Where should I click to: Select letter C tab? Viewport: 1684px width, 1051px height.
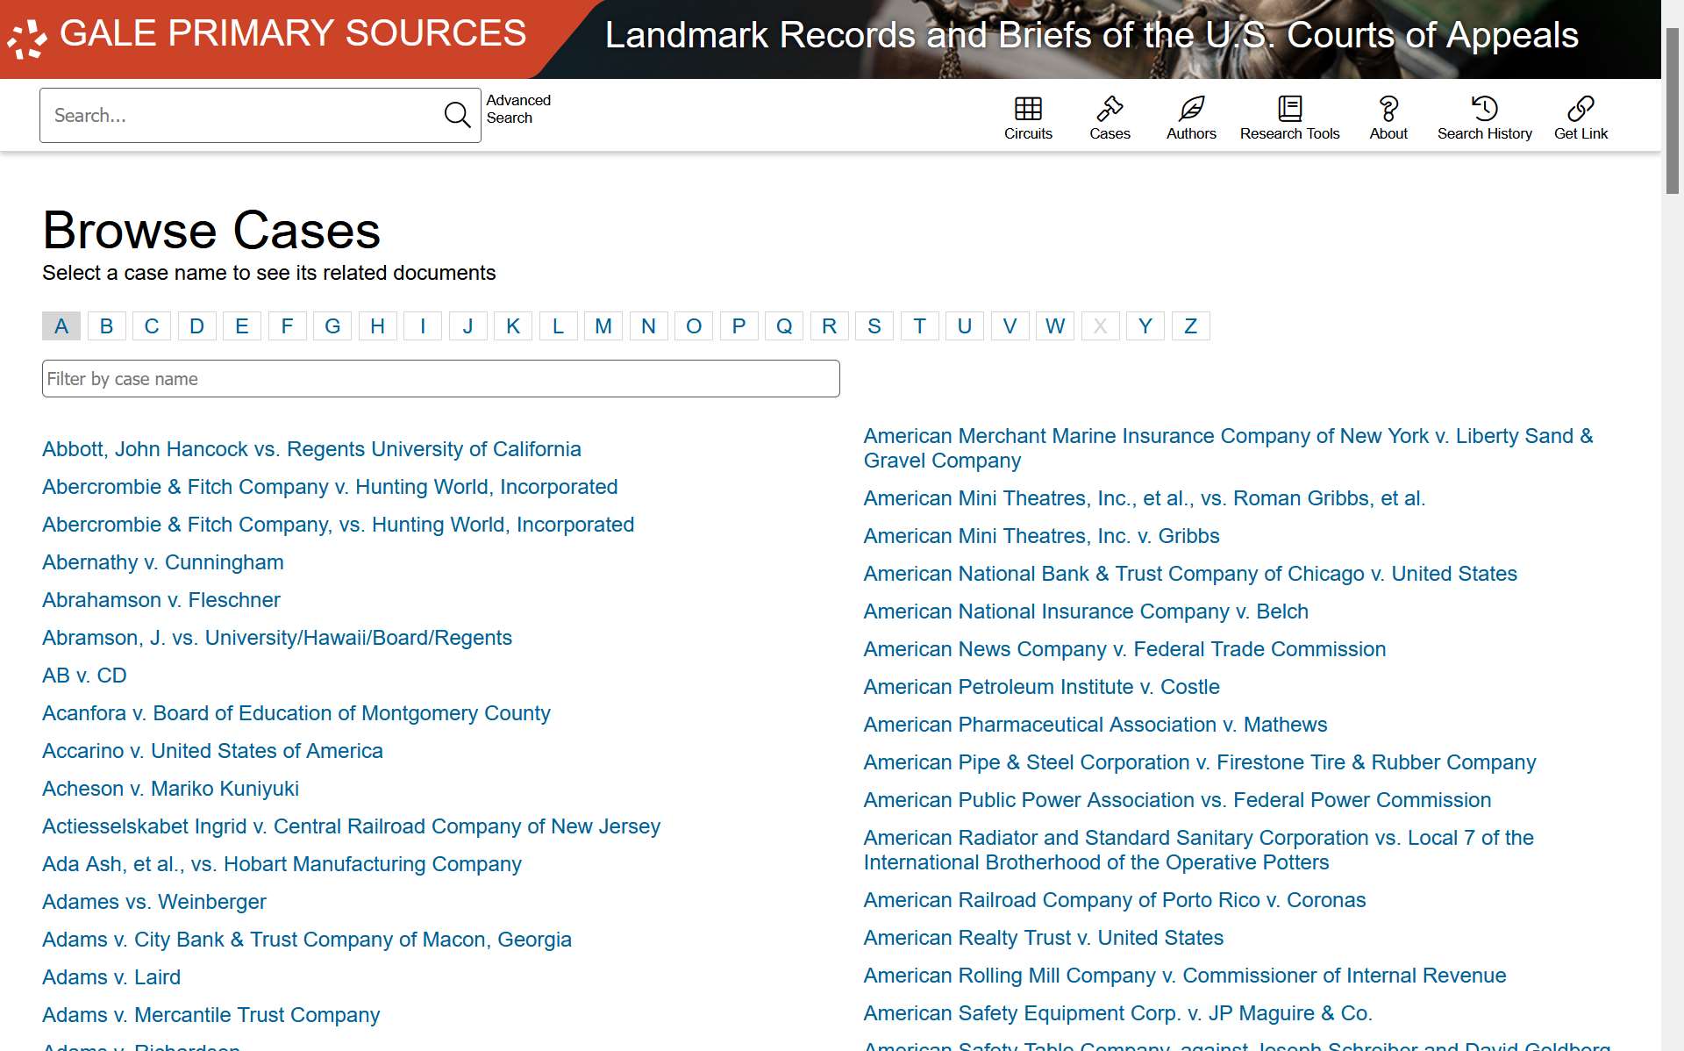(x=152, y=326)
